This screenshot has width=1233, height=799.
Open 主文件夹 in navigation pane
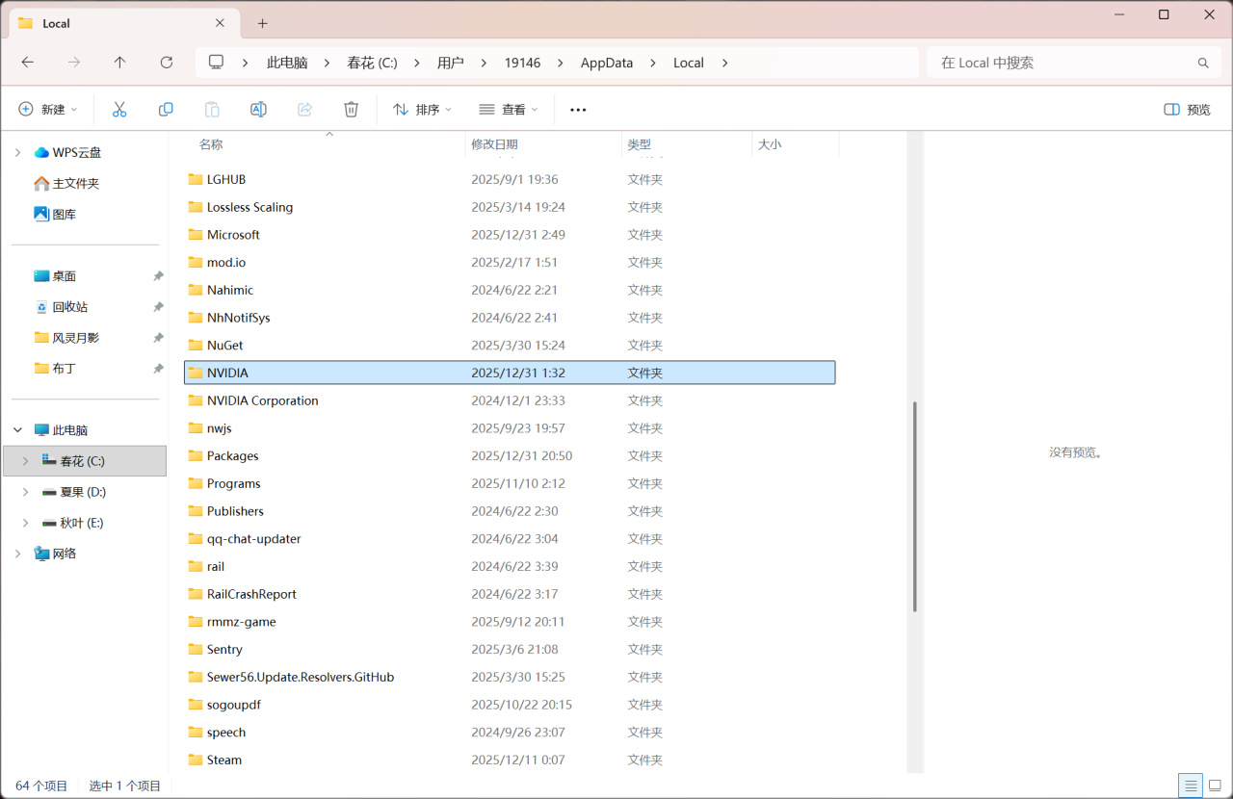click(66, 183)
